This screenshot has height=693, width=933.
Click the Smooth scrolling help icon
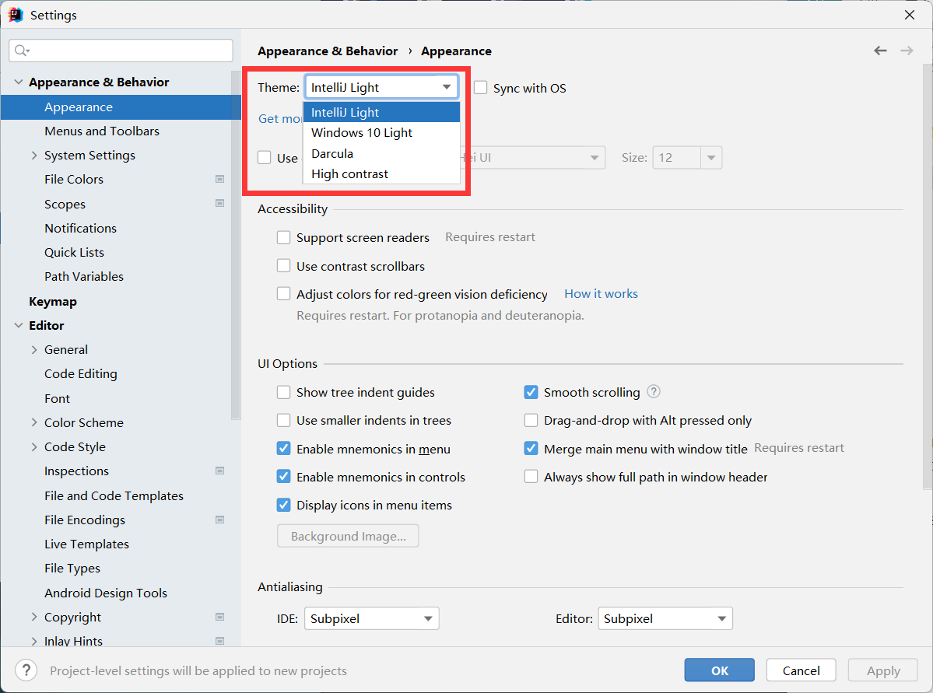(654, 391)
